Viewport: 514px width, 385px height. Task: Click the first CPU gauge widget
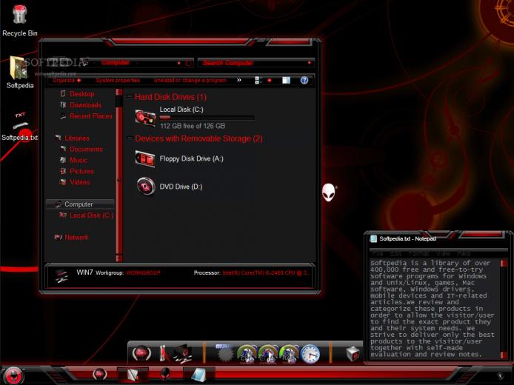point(247,354)
